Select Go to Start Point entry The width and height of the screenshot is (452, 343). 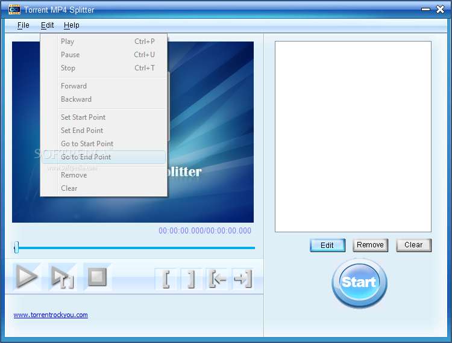[104, 144]
